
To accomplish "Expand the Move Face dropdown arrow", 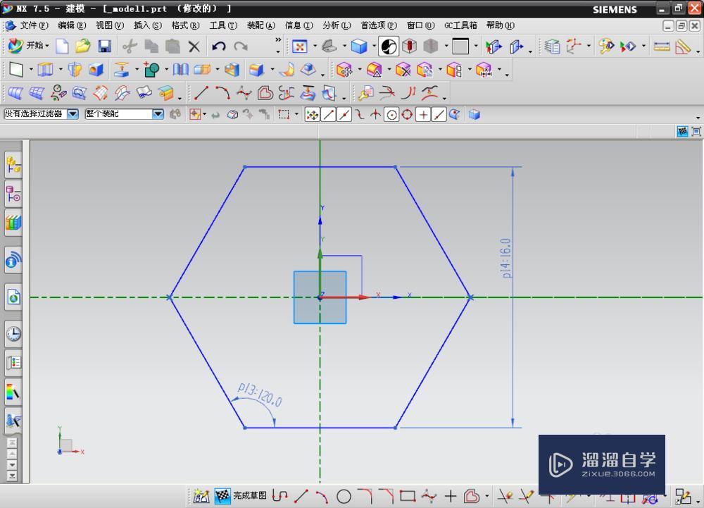I will 360,70.
